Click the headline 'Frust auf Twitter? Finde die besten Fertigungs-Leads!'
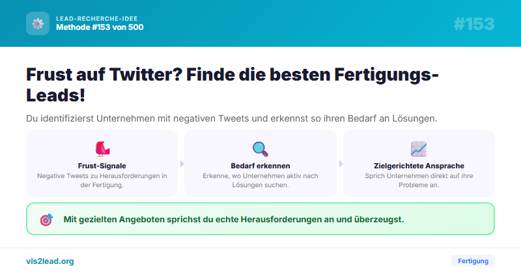The width and height of the screenshot is (521, 273). click(x=232, y=84)
